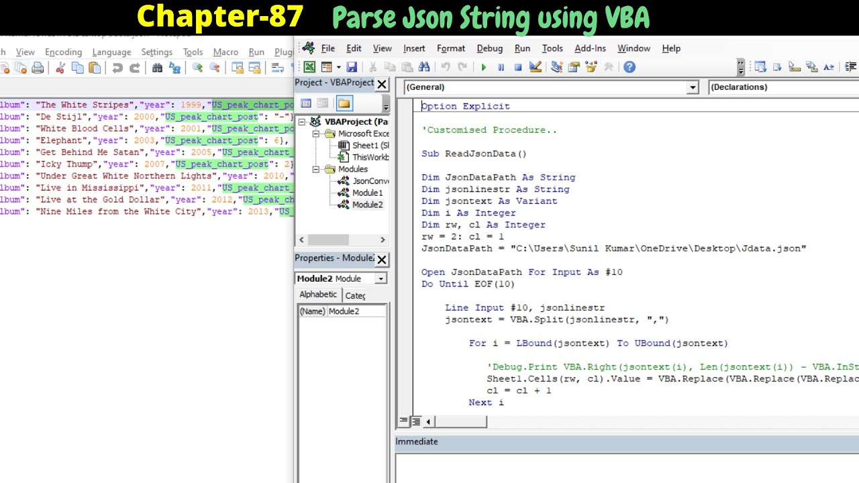The image size is (859, 483).
Task: Switch to the Categorized tab in Properties
Action: tap(355, 296)
